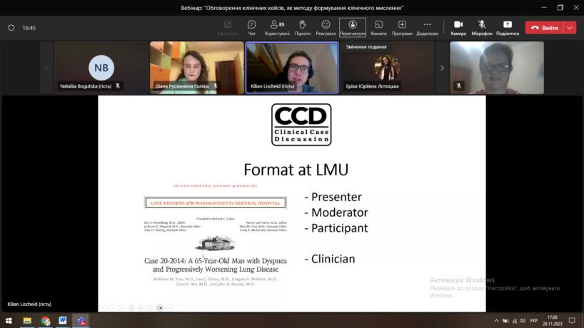Show the participants list (Користувачі)

click(277, 28)
